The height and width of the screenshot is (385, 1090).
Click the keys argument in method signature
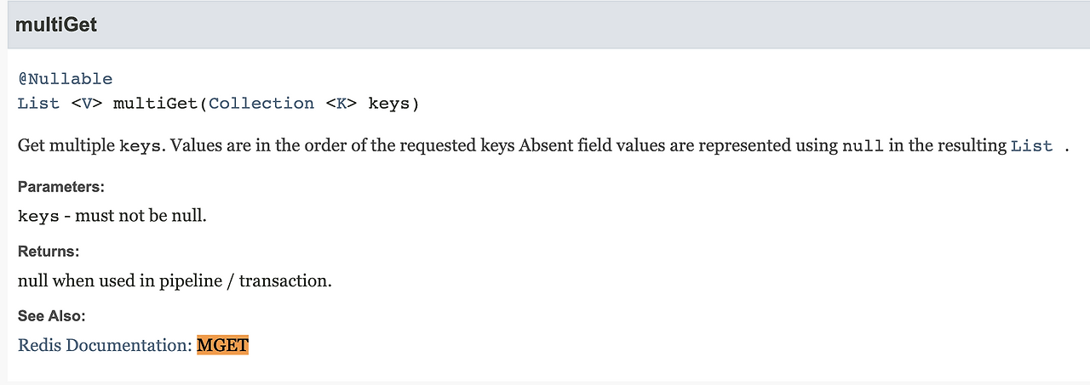coord(389,104)
